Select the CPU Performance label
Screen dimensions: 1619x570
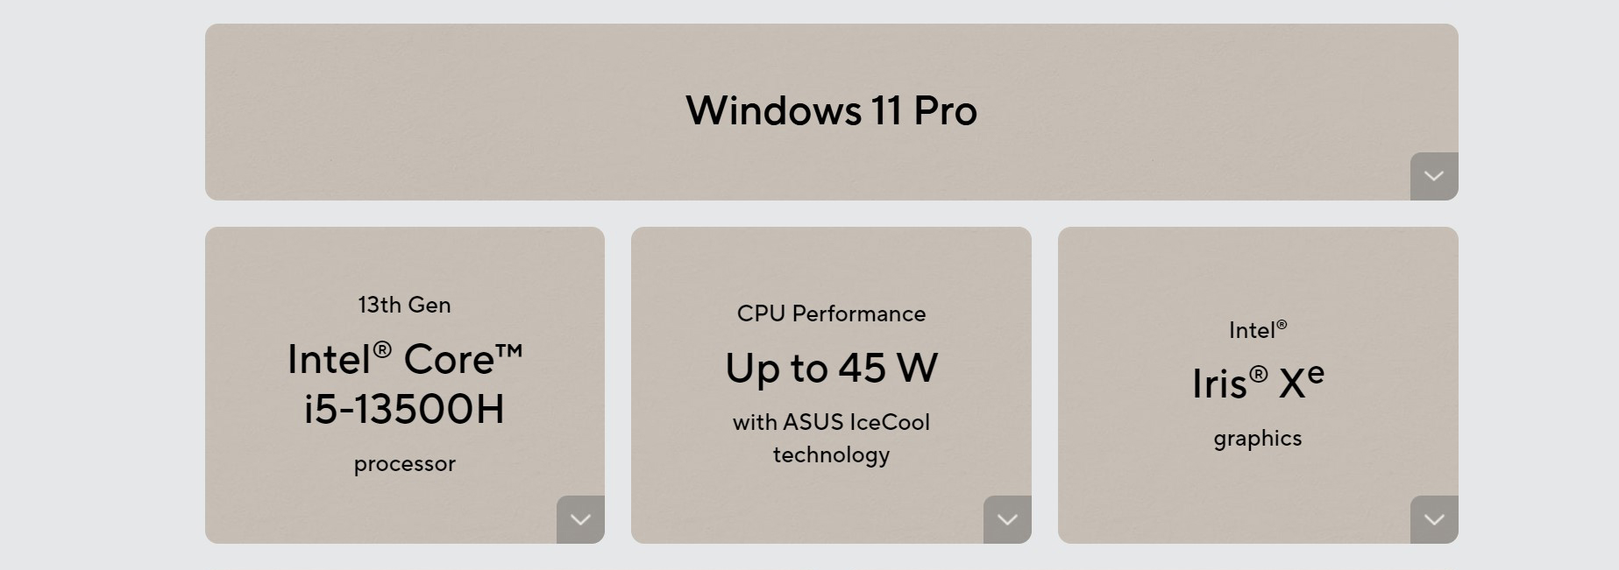(x=831, y=313)
